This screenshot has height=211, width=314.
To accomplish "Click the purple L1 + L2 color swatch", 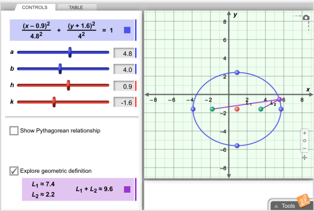I will [x=127, y=189].
